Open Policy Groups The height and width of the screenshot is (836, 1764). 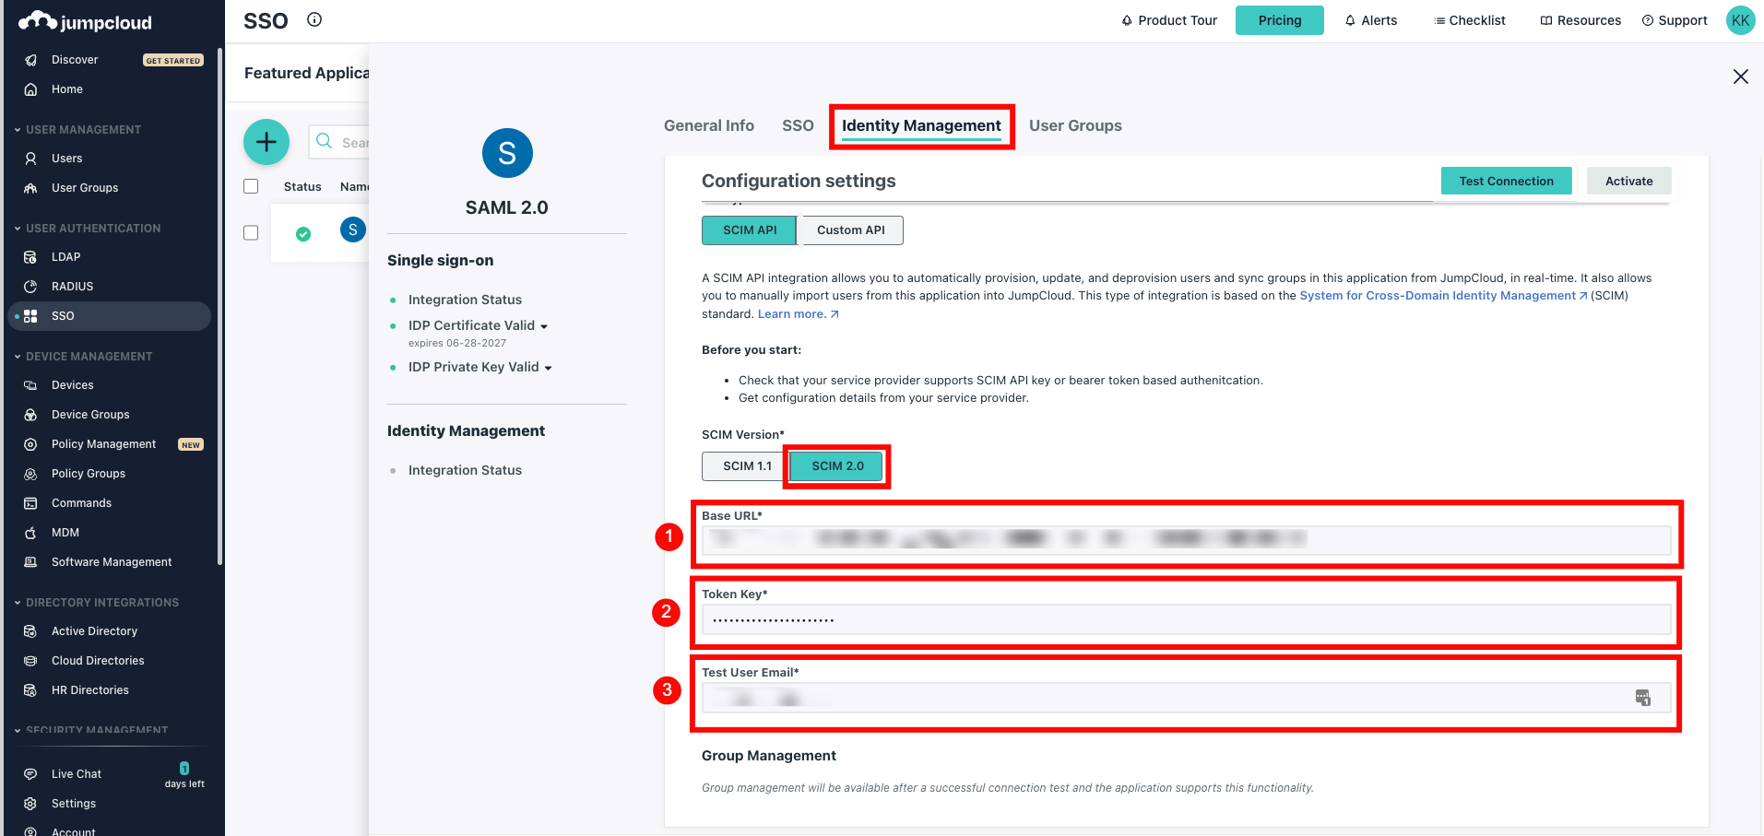pyautogui.click(x=89, y=474)
